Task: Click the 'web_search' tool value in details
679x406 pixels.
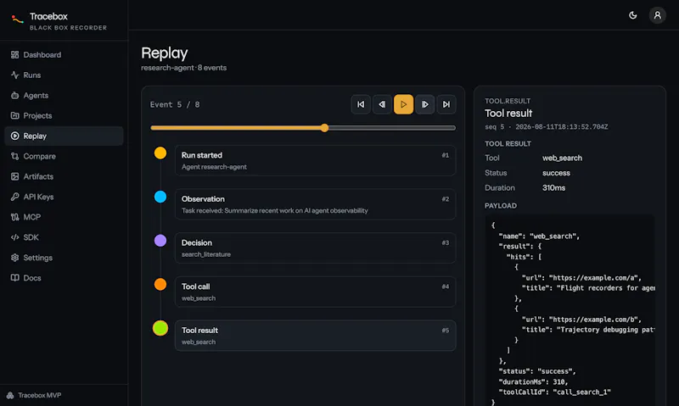Action: (562, 158)
